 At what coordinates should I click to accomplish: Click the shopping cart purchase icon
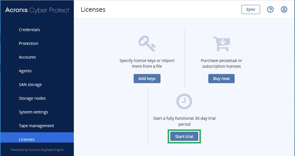(x=221, y=44)
